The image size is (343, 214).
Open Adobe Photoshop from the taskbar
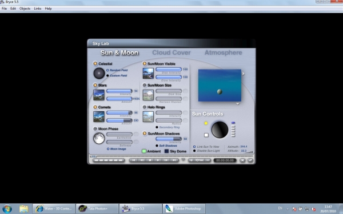coord(184,208)
